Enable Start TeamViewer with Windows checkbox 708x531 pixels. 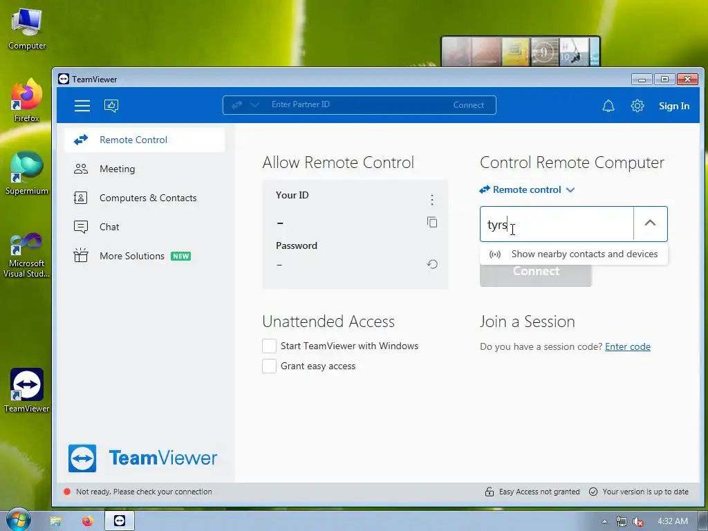tap(269, 346)
